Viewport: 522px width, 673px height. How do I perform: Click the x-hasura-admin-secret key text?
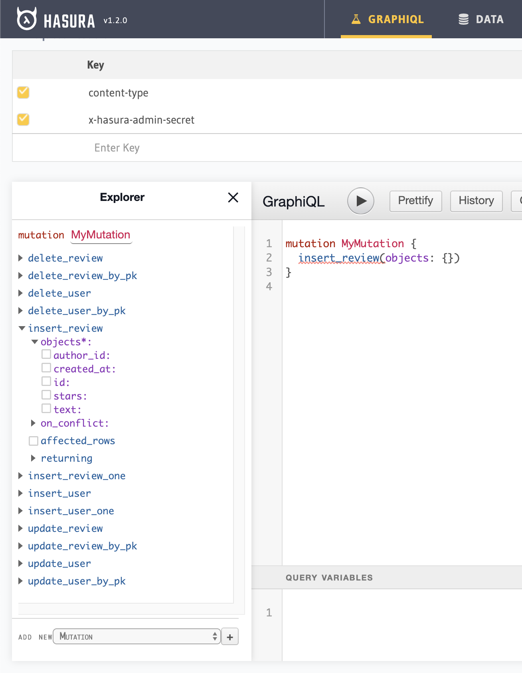click(141, 120)
